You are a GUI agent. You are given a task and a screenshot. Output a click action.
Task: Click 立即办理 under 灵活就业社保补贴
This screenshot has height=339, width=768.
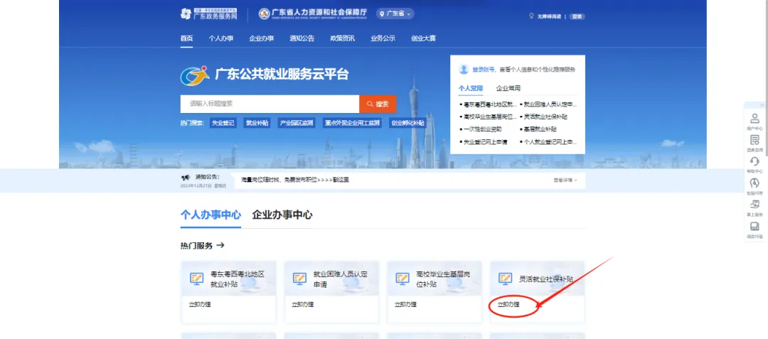pos(508,304)
